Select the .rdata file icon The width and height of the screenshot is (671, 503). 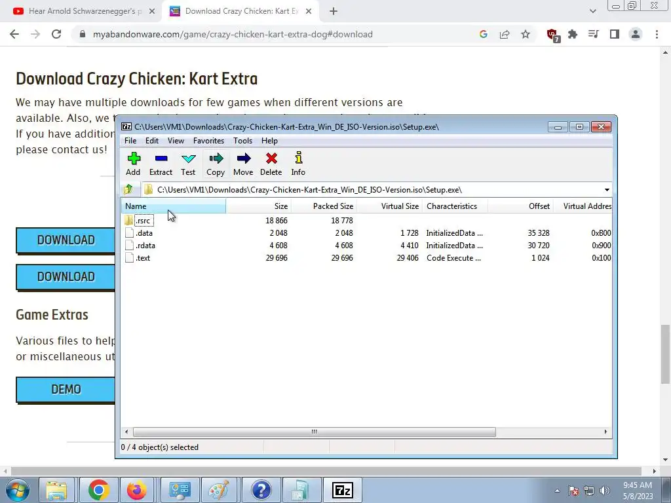[x=129, y=245]
